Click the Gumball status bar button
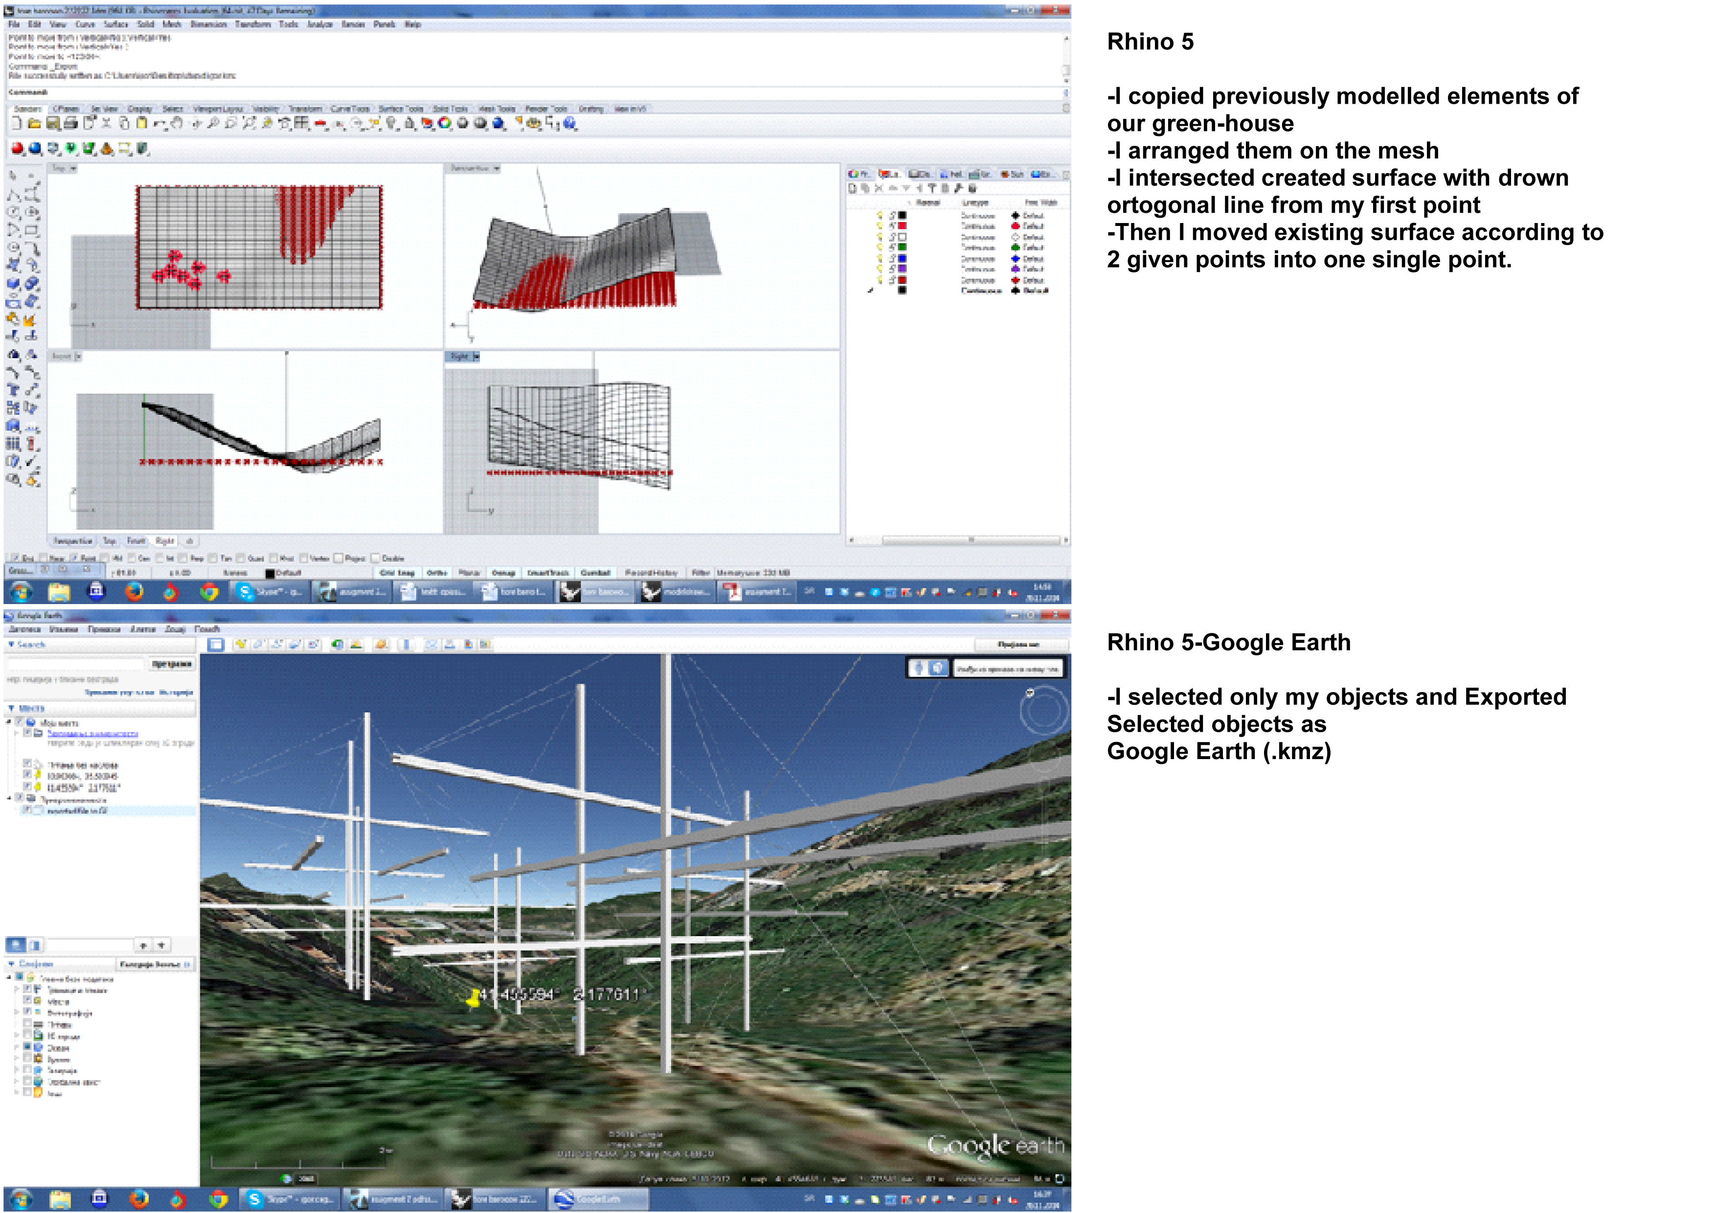Viewport: 1716px width, 1213px height. click(x=596, y=573)
